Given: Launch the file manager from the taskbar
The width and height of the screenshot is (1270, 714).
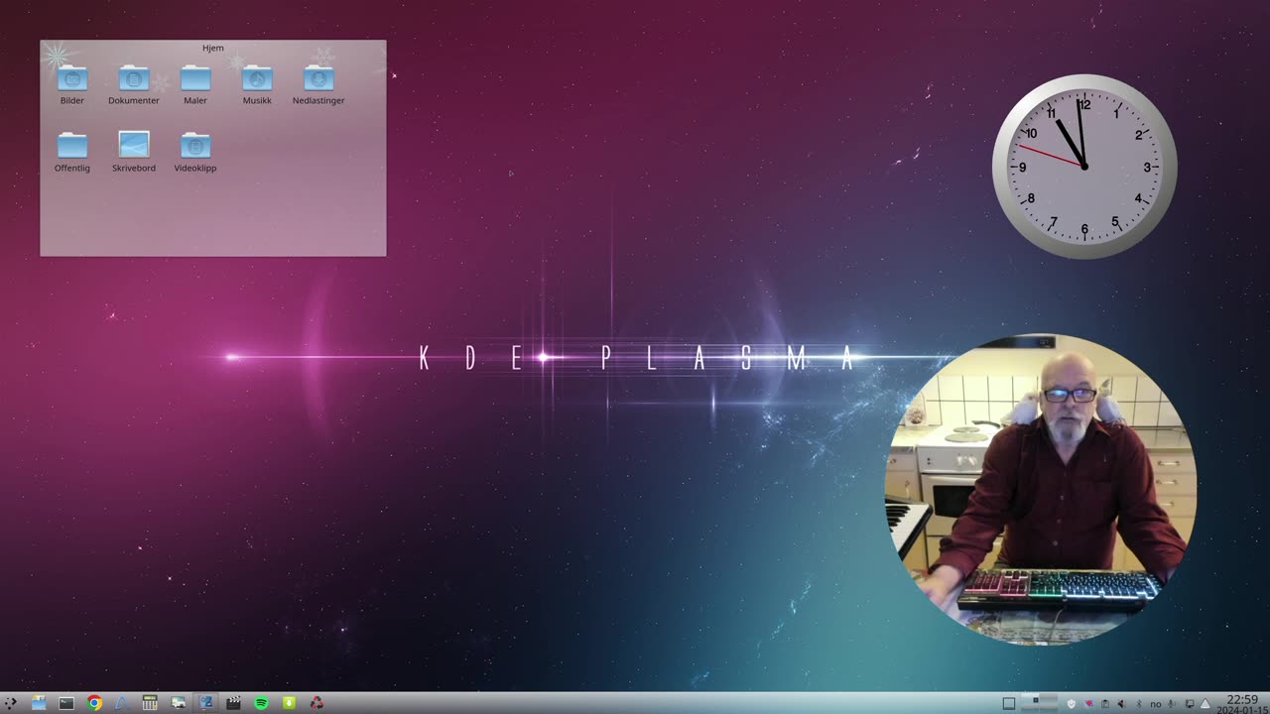Looking at the screenshot, I should point(39,703).
